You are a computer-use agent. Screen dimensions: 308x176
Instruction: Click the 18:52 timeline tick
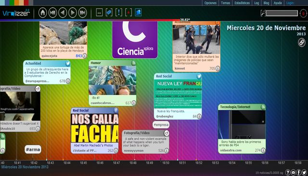click(199, 163)
